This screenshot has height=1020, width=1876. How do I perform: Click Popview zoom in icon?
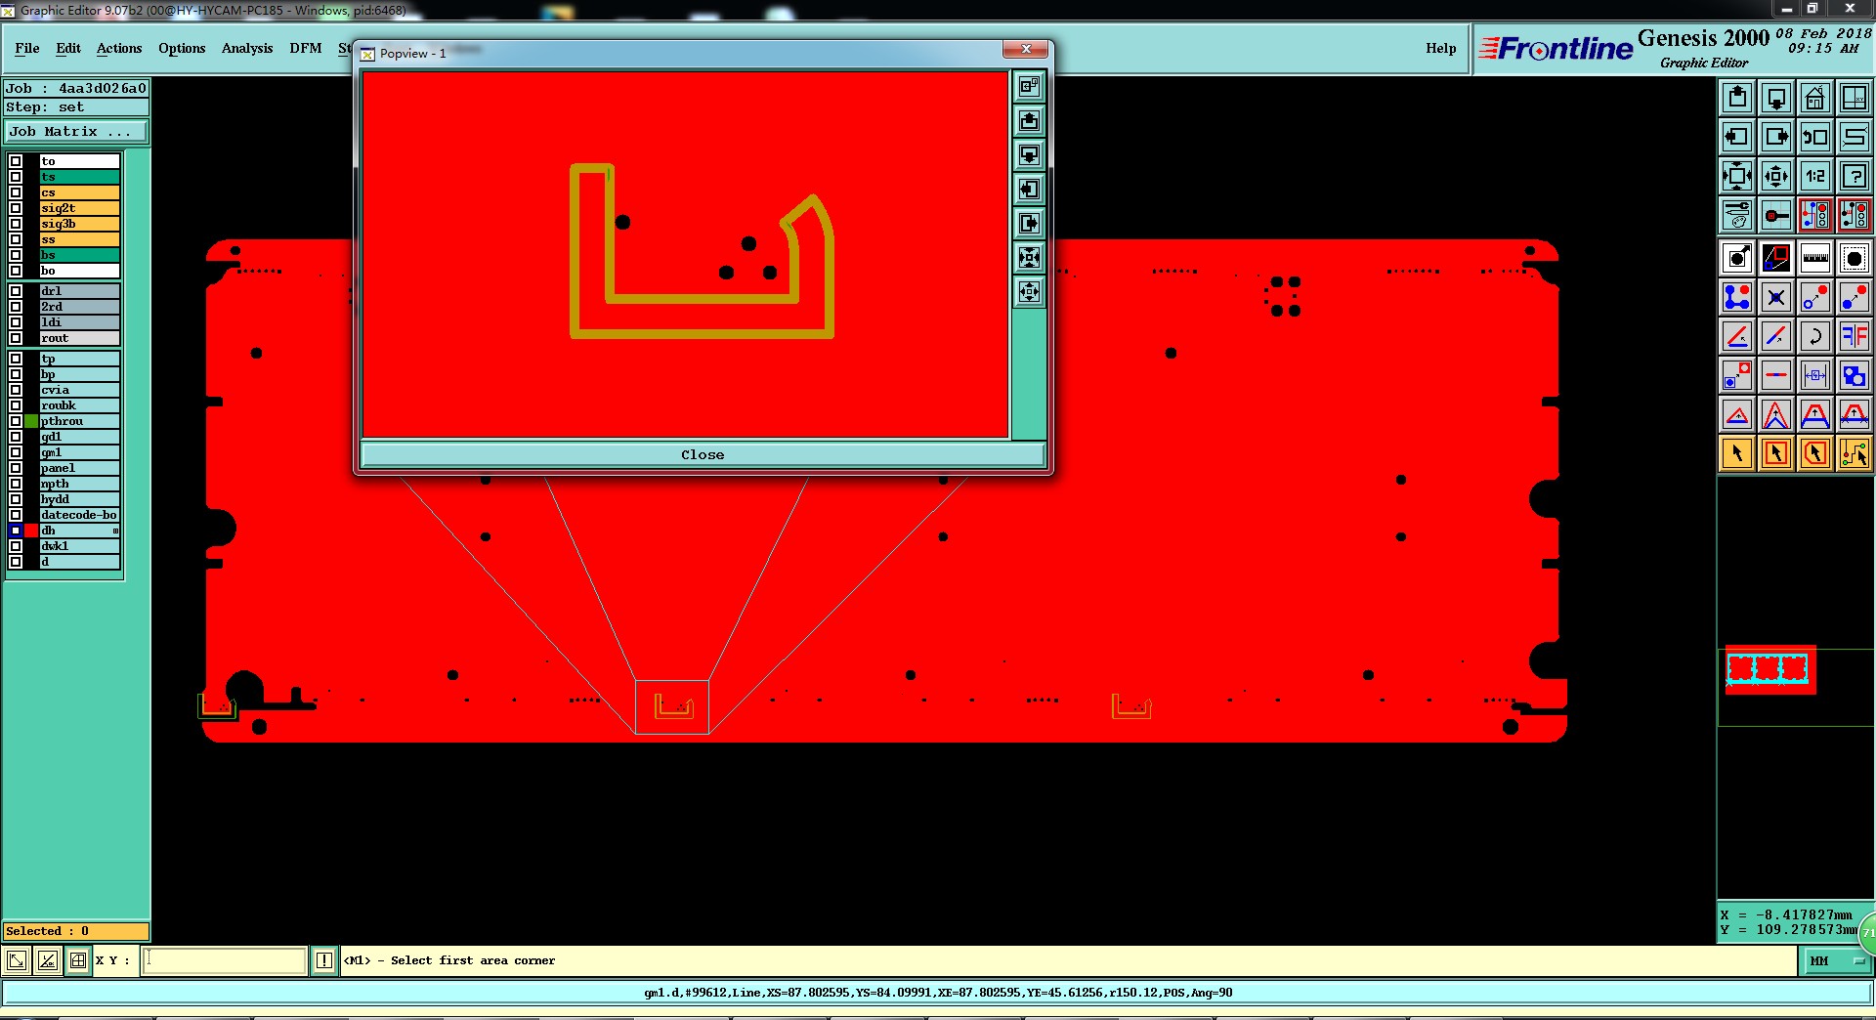click(1029, 257)
